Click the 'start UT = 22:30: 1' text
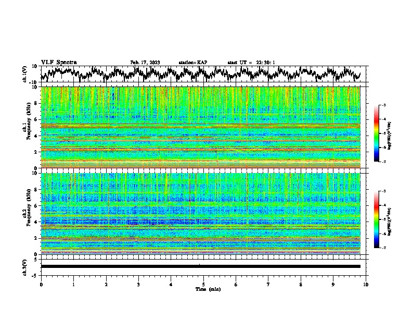This screenshot has width=412, height=319. pos(251,63)
